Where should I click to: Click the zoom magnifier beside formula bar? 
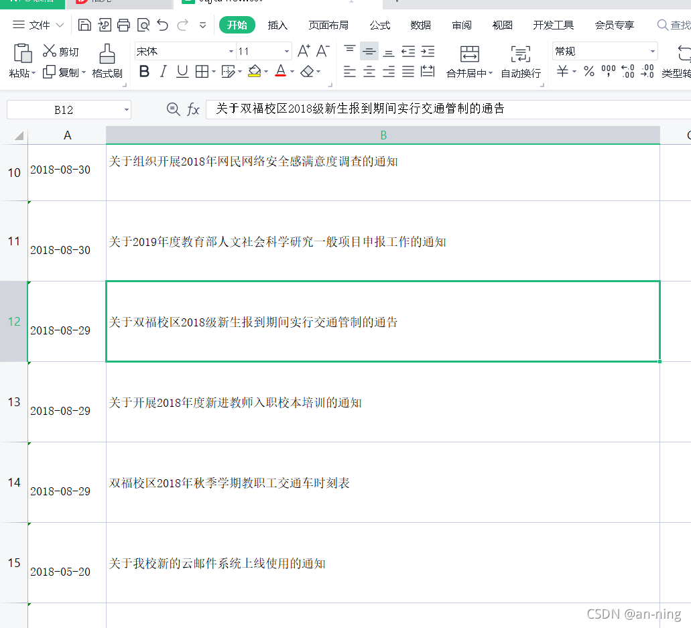click(x=173, y=109)
